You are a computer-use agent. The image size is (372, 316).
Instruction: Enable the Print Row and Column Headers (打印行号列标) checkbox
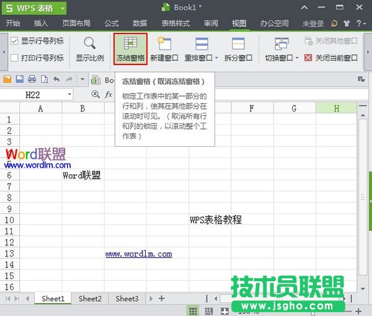point(14,58)
